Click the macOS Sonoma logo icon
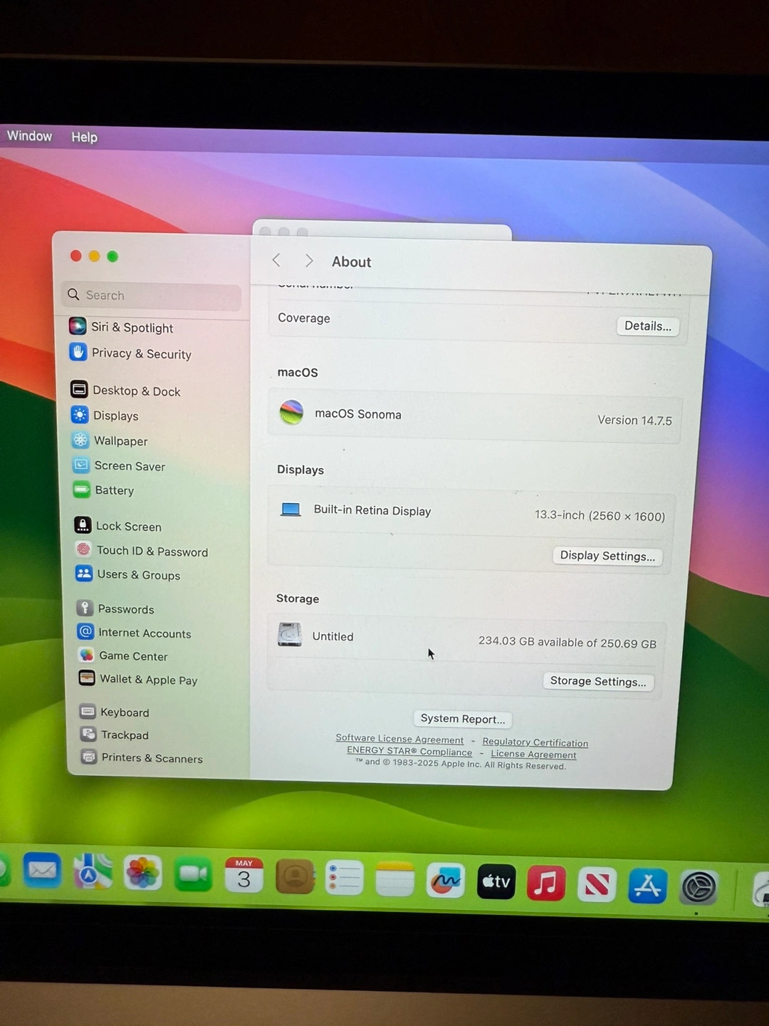 (291, 412)
